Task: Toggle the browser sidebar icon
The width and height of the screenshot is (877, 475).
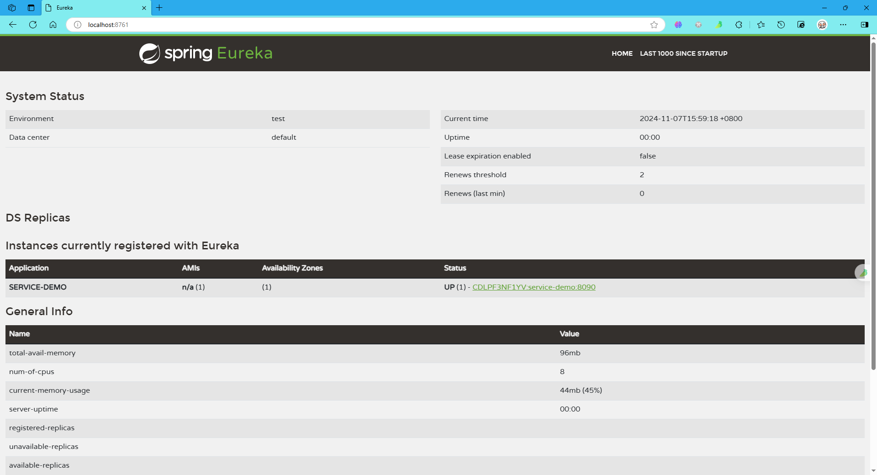Action: click(865, 25)
